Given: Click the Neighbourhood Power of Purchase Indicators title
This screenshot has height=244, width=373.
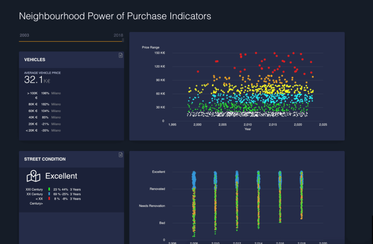Looking at the screenshot, I should [115, 16].
